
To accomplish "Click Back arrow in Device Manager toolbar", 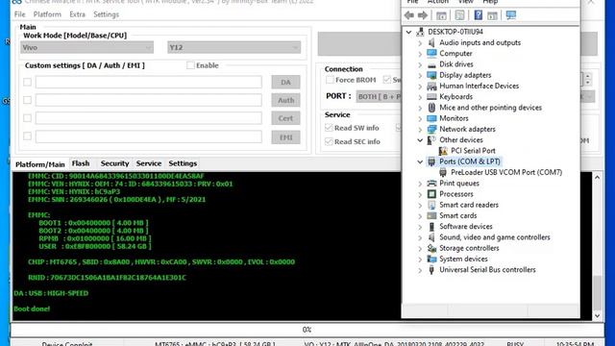I will (409, 15).
